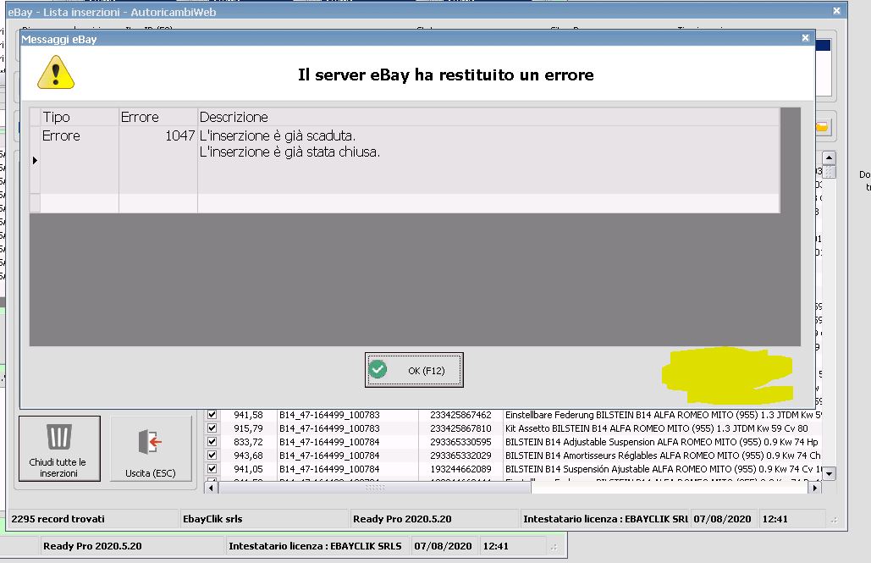Screen dimensions: 871x563
Task: Select item ID 233425867810 cell
Action: pyautogui.click(x=460, y=428)
